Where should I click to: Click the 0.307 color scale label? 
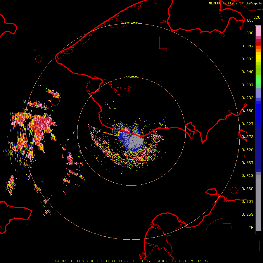click(x=248, y=202)
